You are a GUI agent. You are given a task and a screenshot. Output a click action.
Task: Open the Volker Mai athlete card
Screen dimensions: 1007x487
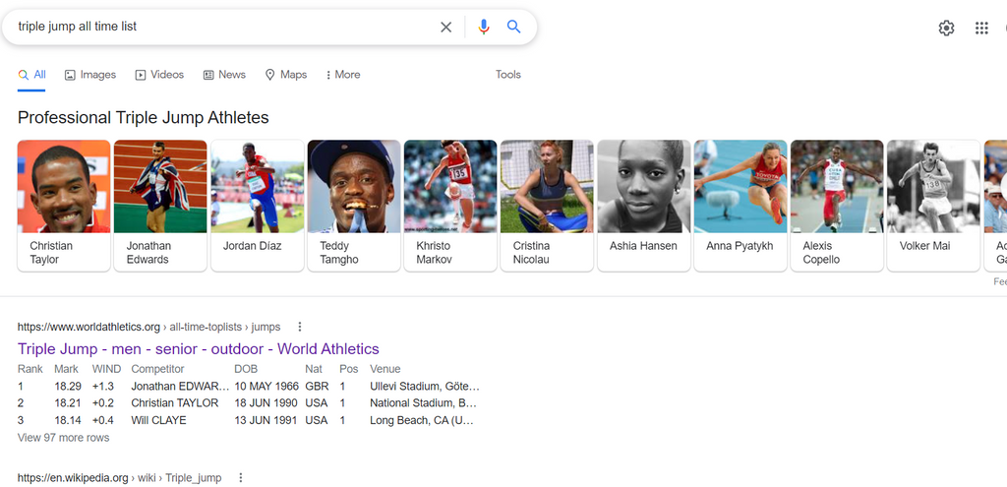pyautogui.click(x=934, y=206)
